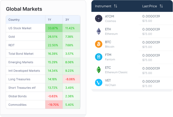173x117 pixels.
Task: Select the US Stock Market 33.87% cell
Action: [x=54, y=28]
